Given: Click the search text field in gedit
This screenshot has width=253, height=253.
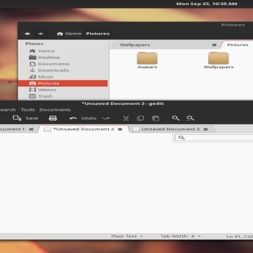Looking at the screenshot, I should (x=214, y=138).
